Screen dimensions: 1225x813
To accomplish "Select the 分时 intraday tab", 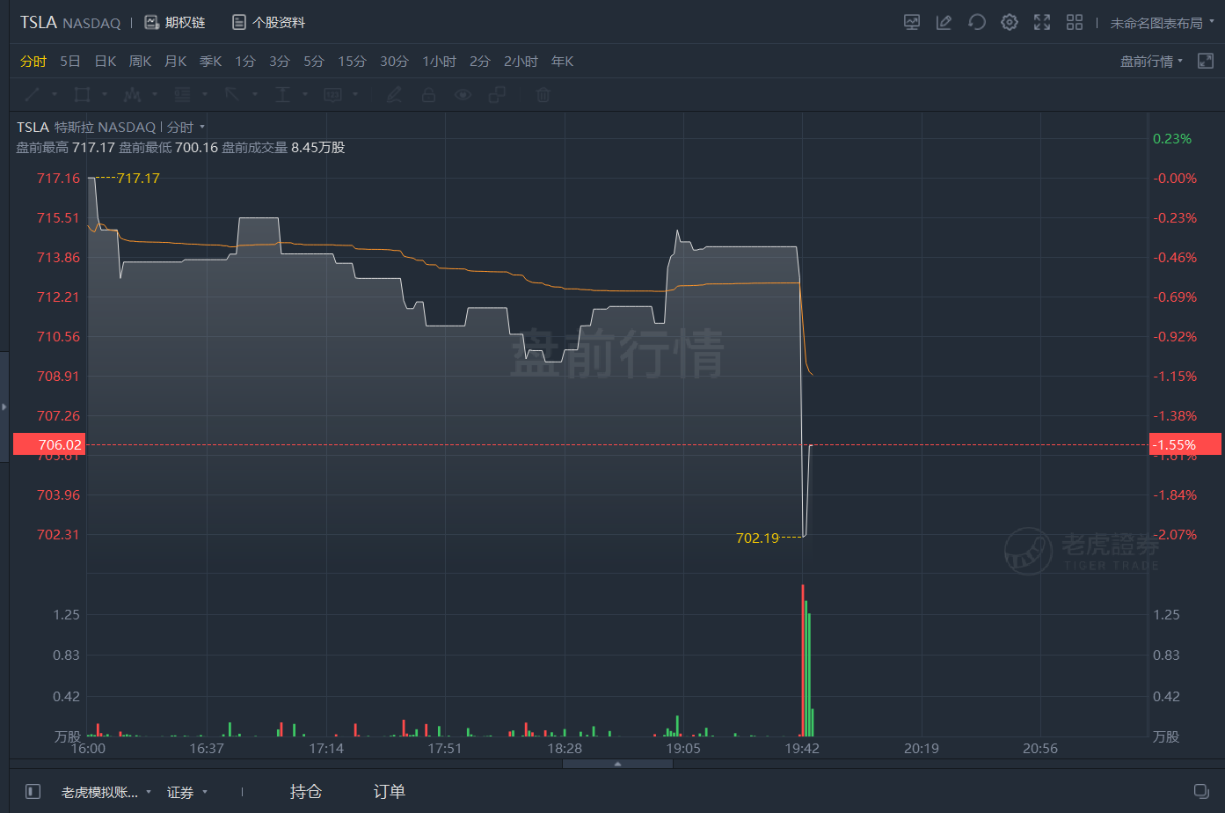I will point(33,61).
